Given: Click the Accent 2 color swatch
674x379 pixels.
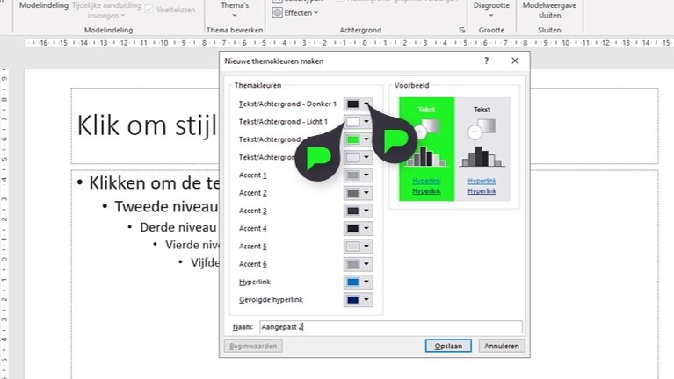Looking at the screenshot, I should click(353, 193).
